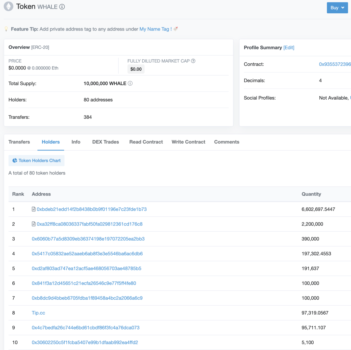Click the Ethereum token logo icon

pyautogui.click(x=8, y=6)
